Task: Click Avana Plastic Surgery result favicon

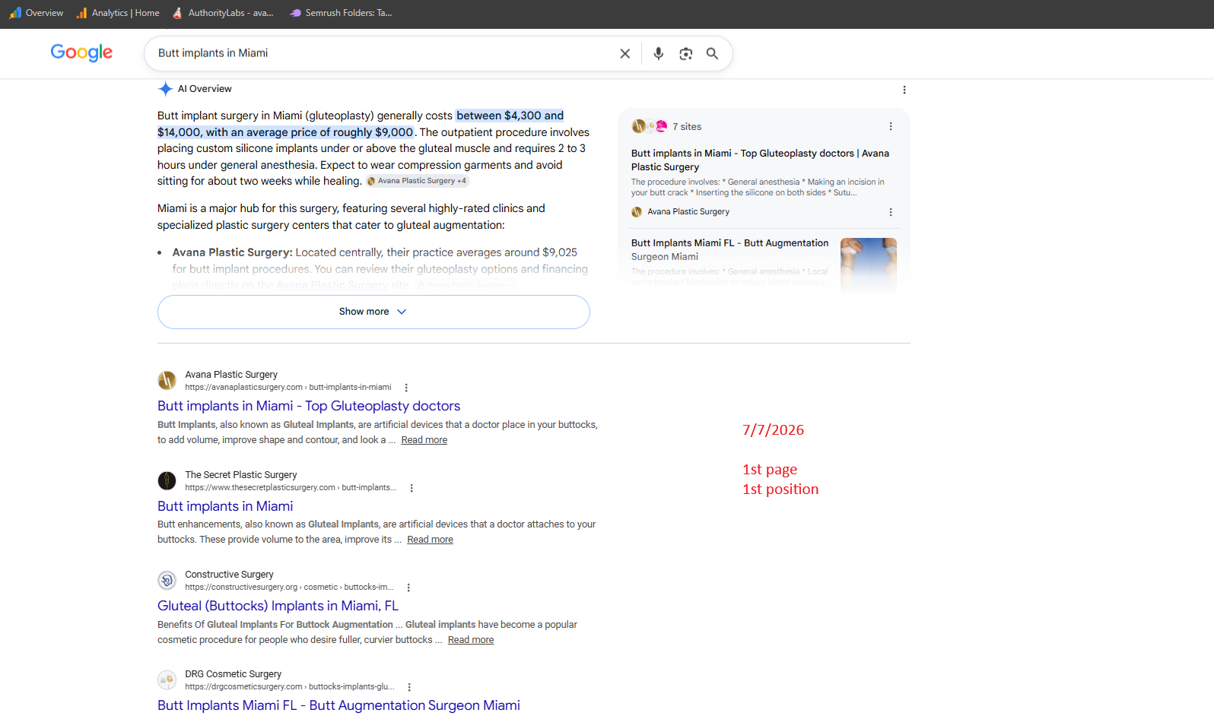Action: point(167,380)
